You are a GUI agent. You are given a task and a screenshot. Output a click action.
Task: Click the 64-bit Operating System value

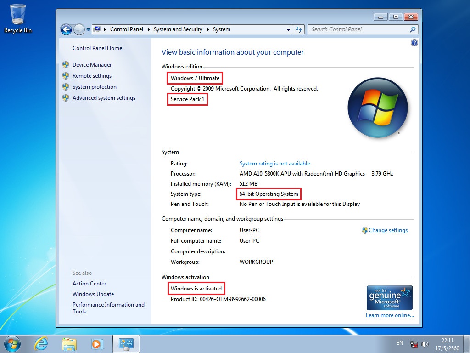pos(269,194)
